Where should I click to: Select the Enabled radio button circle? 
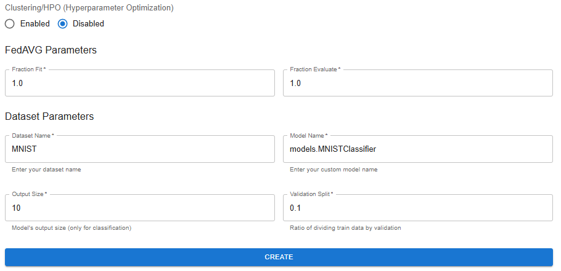10,24
